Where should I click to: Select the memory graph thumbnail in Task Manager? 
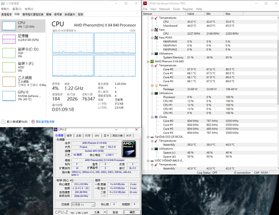9,39
